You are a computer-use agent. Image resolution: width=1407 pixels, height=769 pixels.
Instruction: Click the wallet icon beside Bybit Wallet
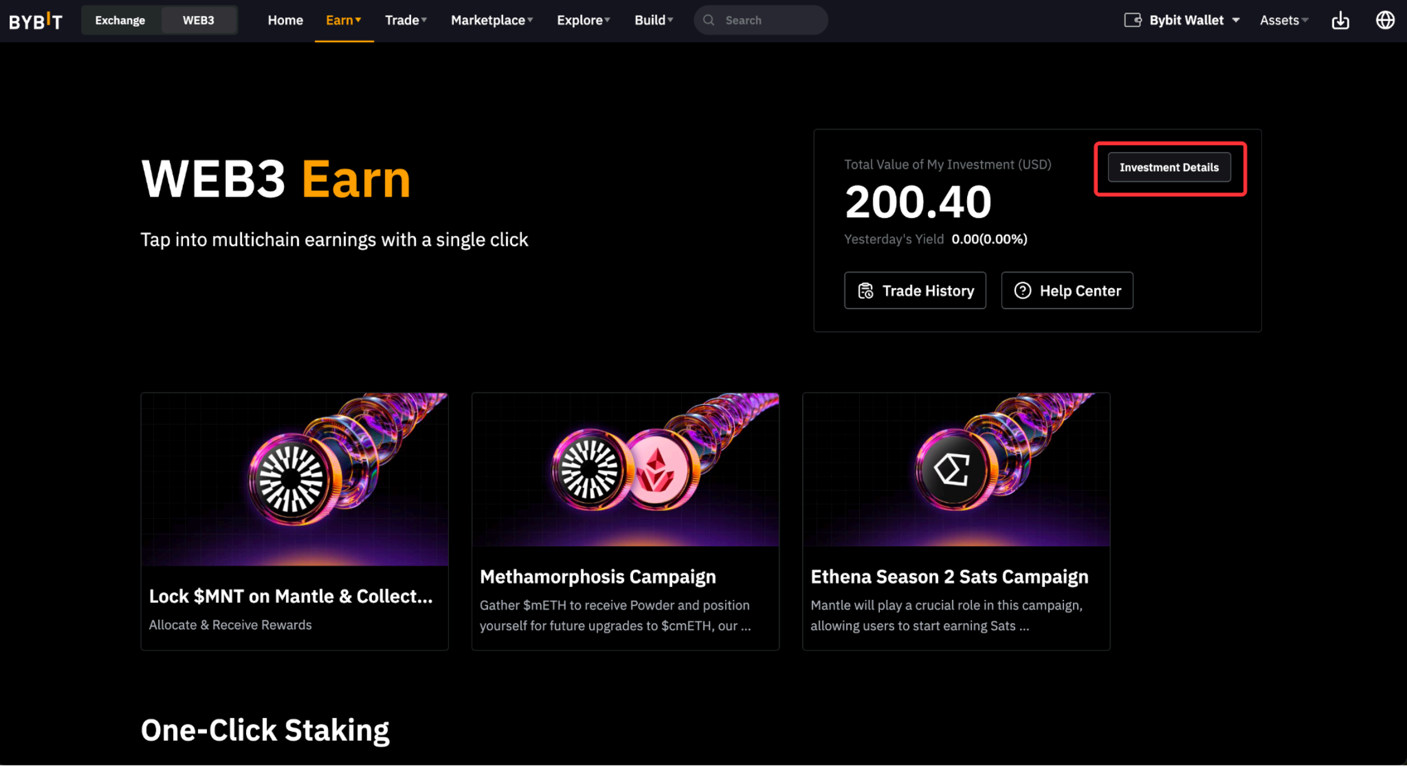pos(1132,20)
